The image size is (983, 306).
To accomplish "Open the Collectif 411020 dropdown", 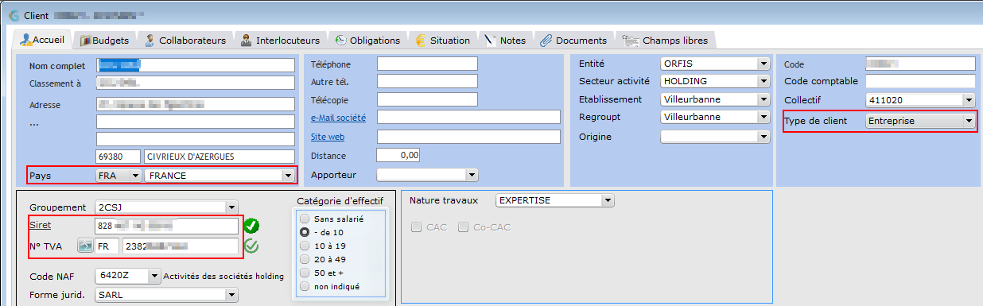I will [968, 100].
